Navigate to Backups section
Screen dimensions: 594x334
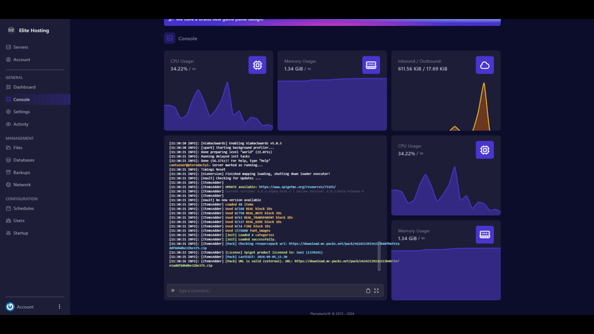(21, 173)
